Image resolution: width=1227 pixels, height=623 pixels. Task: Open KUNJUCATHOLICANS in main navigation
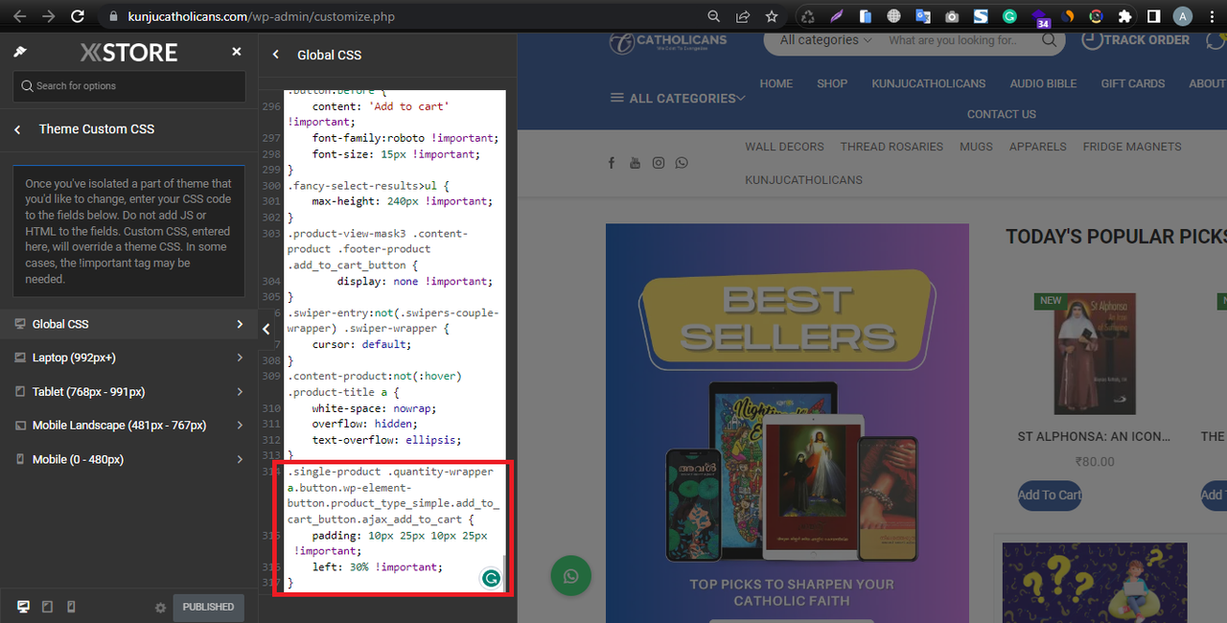click(929, 83)
